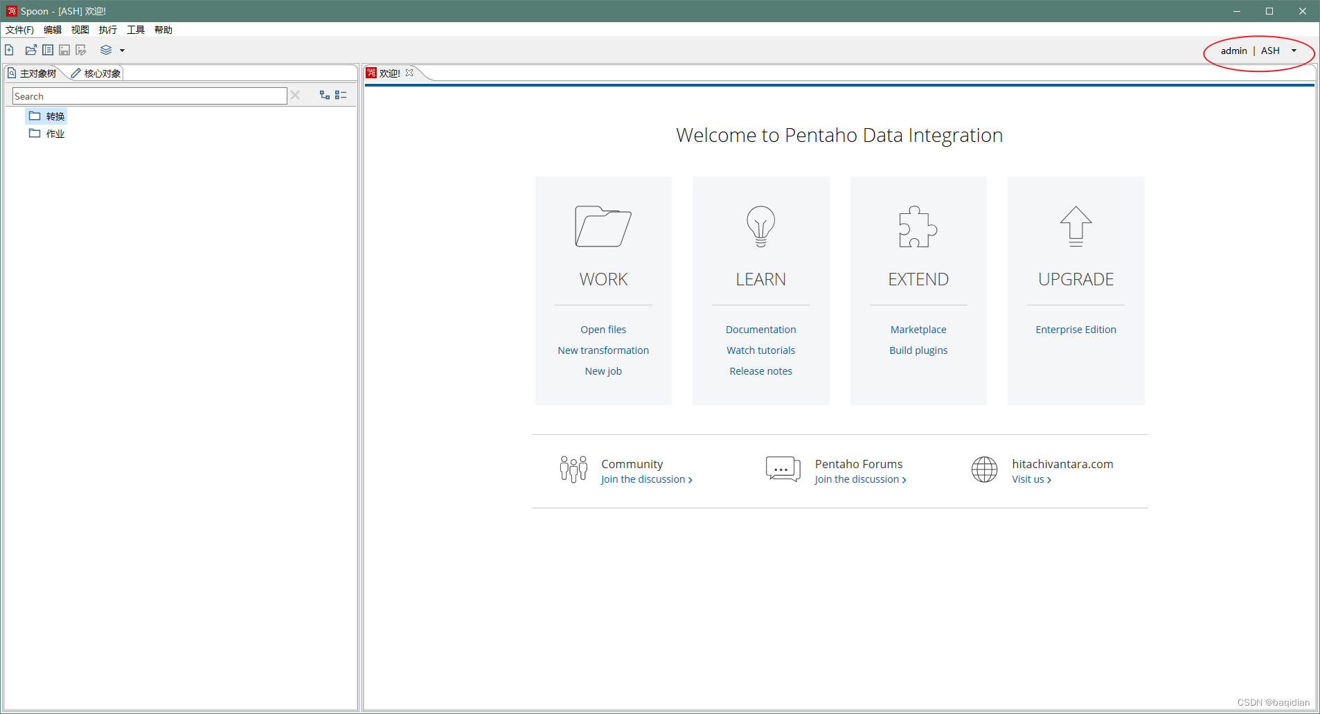This screenshot has width=1320, height=714.
Task: Click the hitachivantara.com globe icon
Action: pyautogui.click(x=984, y=470)
